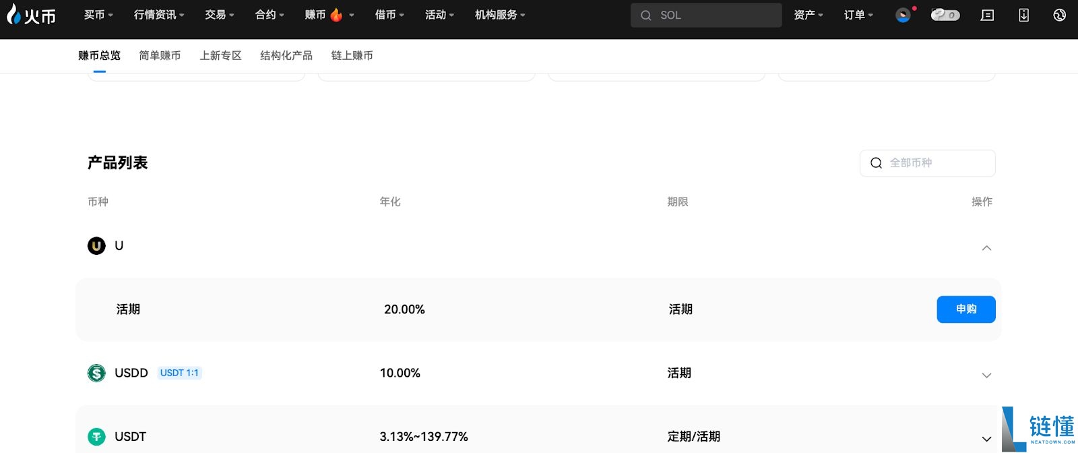Click the 活期 product name under U
Image resolution: width=1078 pixels, height=453 pixels.
pyautogui.click(x=128, y=309)
